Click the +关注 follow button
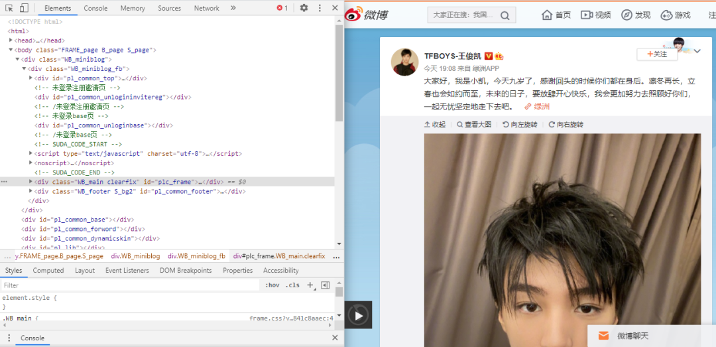This screenshot has width=716, height=347. 657,54
